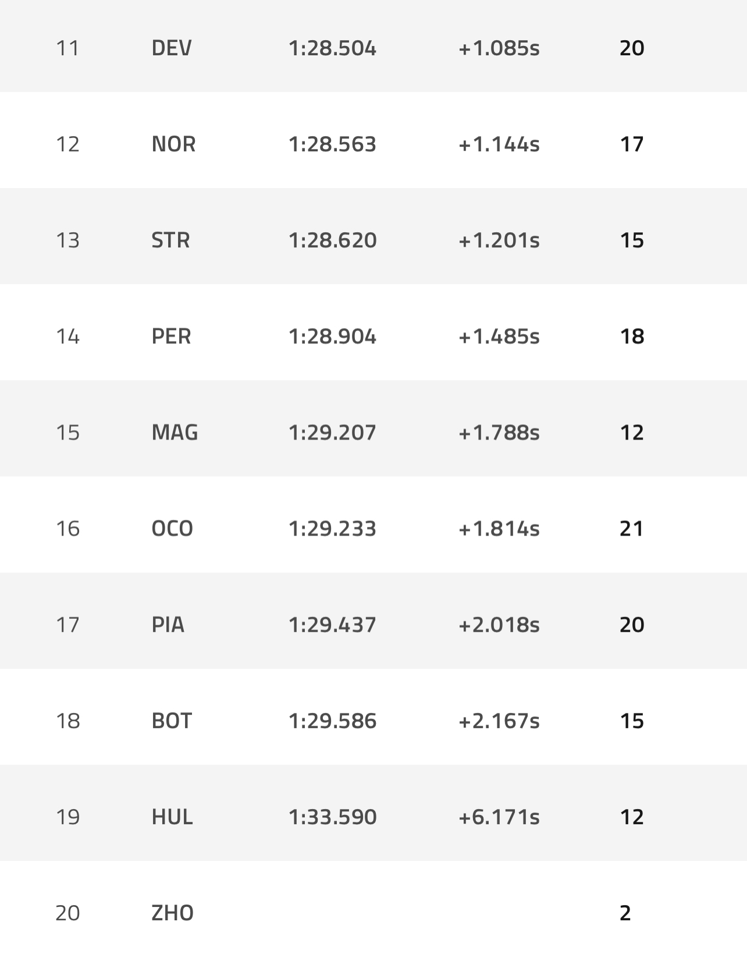Screen dimensions: 747x957
Task: Select the 1:29.207 lap time
Action: pyautogui.click(x=332, y=432)
